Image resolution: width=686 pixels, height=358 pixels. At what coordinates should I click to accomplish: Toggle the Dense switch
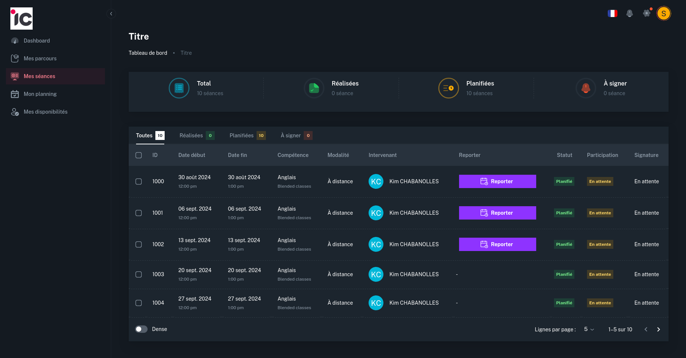[x=141, y=329]
